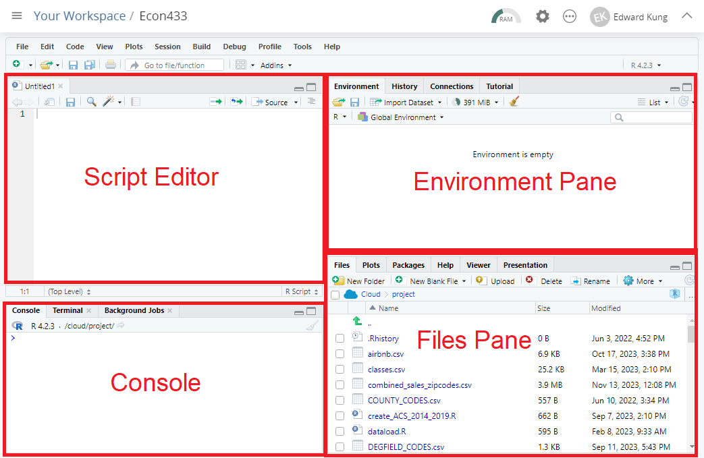Viewport: 704px width, 458px height.
Task: Open workspace panes grid layout icon
Action: (241, 65)
